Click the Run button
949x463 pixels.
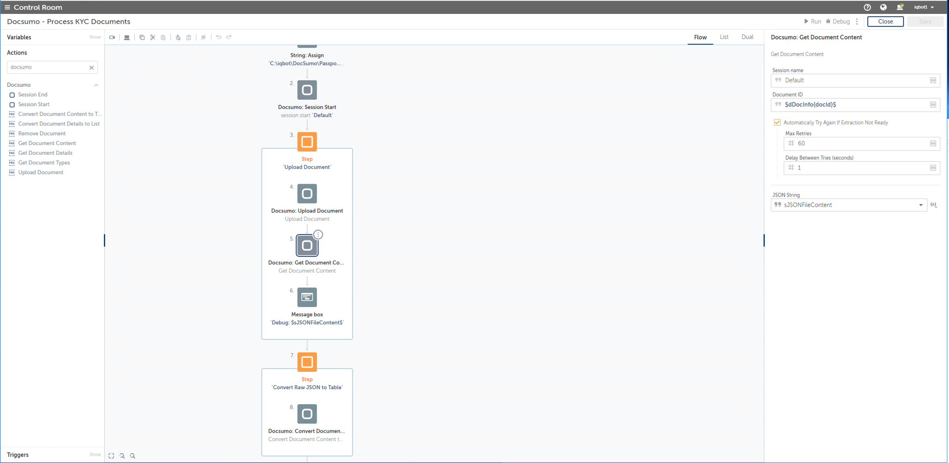click(x=812, y=21)
